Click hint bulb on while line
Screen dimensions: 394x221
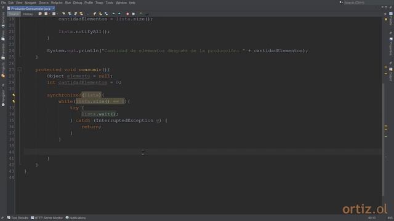click(14, 101)
